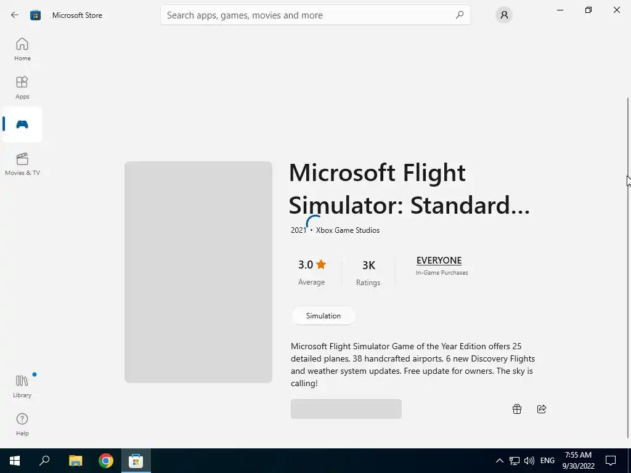Click the 2021 release year text
This screenshot has height=473, width=631.
click(x=299, y=230)
